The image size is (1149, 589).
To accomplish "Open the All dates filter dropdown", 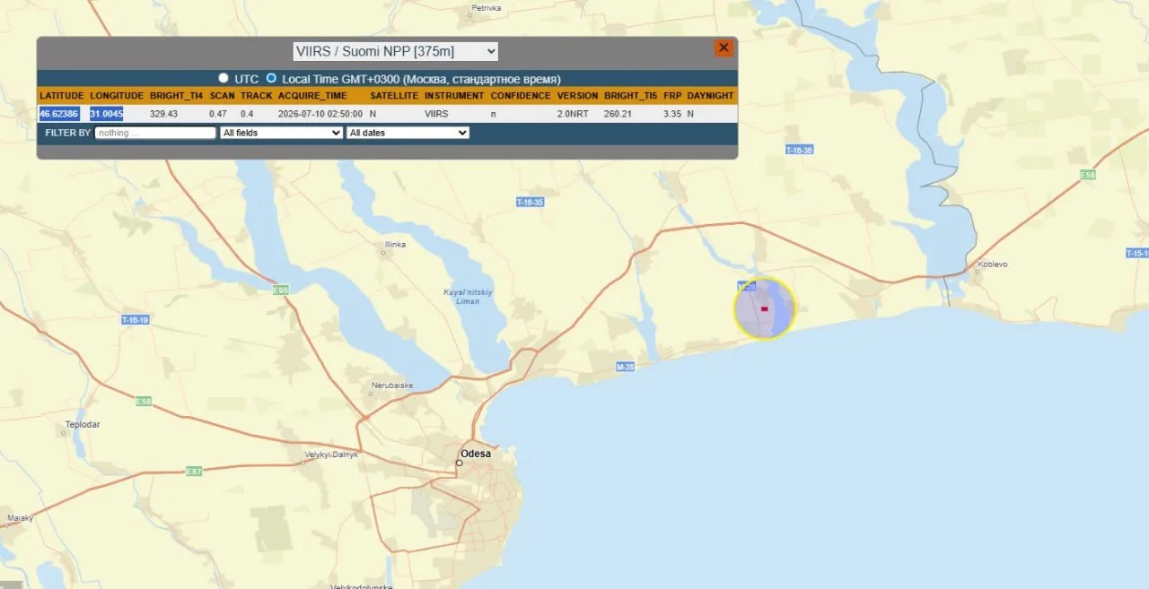I will click(408, 133).
